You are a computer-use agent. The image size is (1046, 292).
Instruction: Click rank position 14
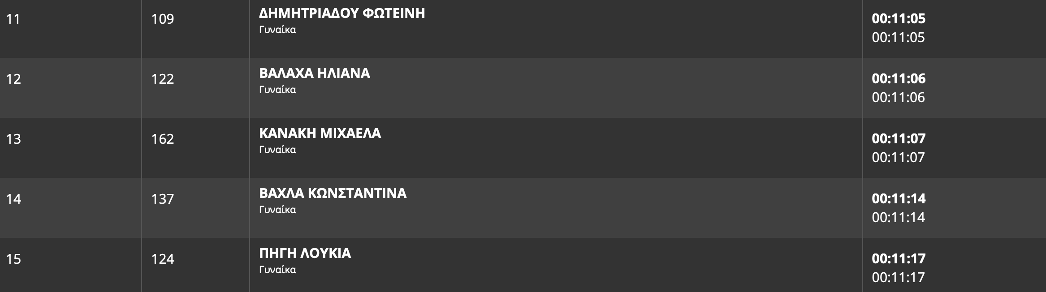13,199
